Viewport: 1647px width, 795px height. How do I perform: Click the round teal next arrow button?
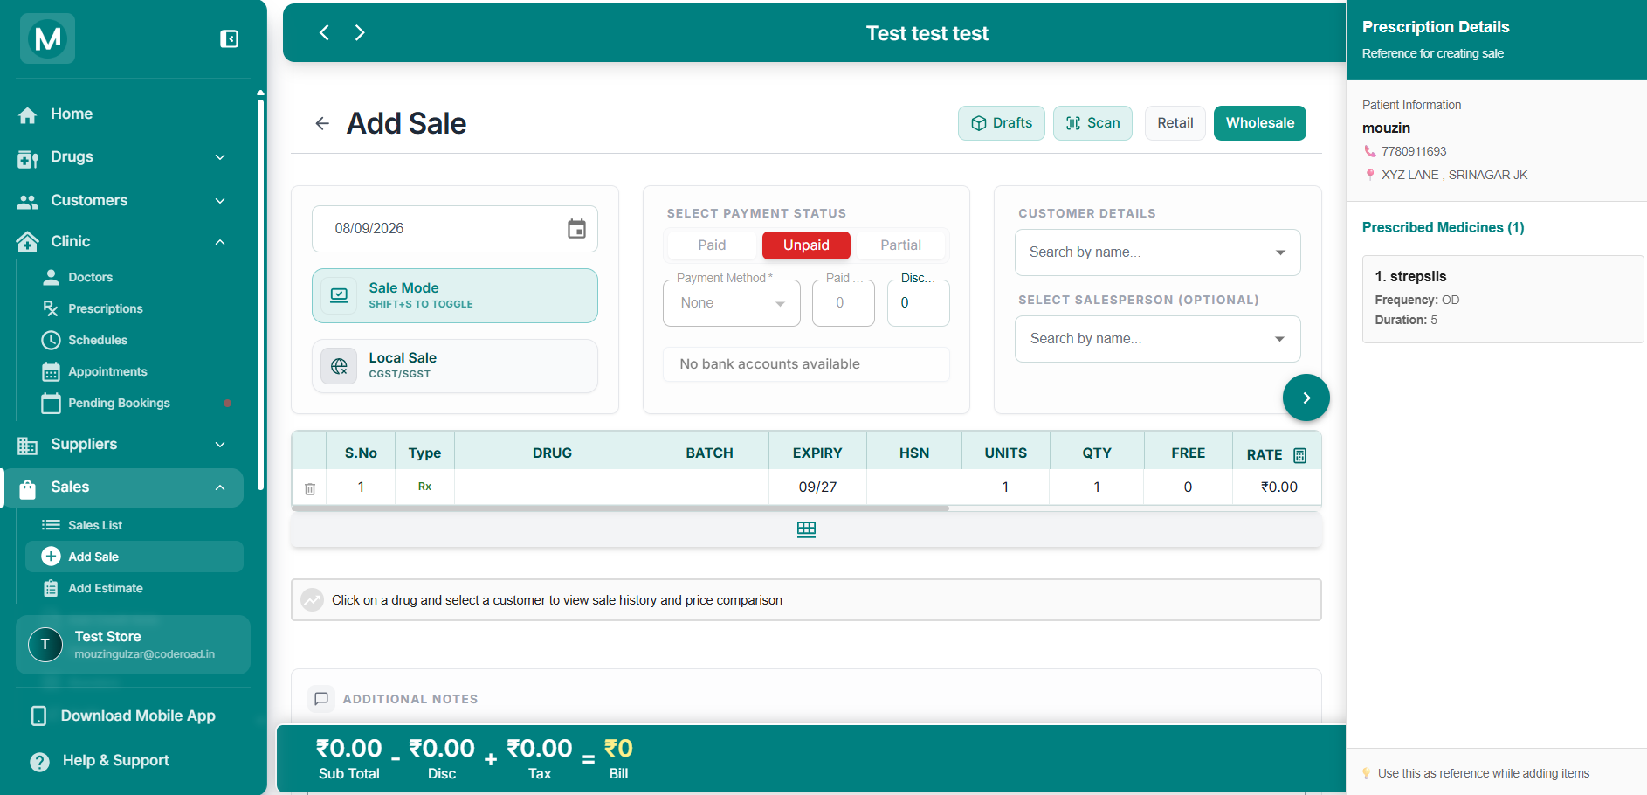point(1306,397)
